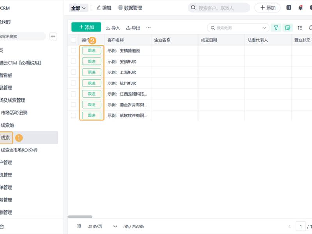Open customer 示例: 安镇简道云
Screen dimensions: 312x234
click(x=124, y=51)
